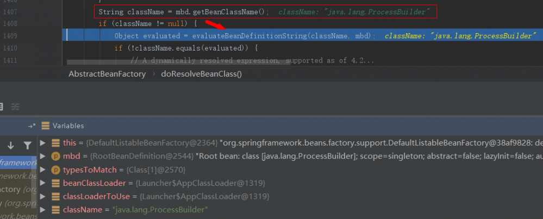543x219 pixels.
Task: Select the highlighted 'framework' stack frame
Action: [18, 162]
